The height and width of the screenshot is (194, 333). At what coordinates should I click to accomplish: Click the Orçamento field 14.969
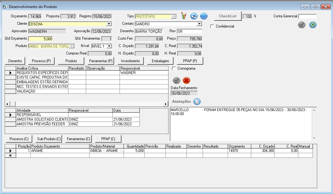[x=35, y=16]
